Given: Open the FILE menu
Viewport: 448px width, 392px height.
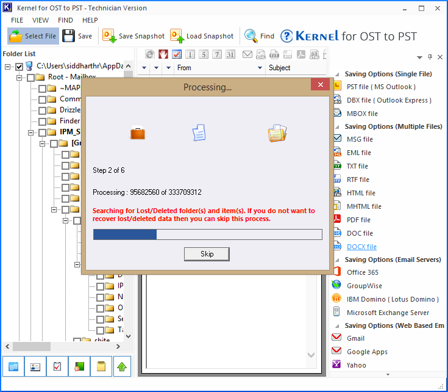Looking at the screenshot, I should point(17,20).
